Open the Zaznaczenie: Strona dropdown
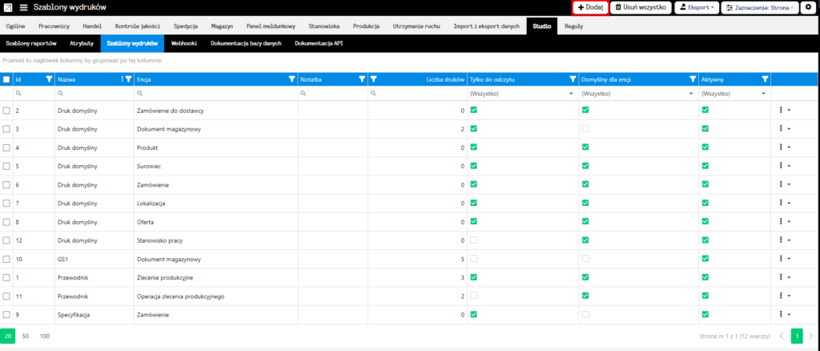The height and width of the screenshot is (351, 820). click(759, 7)
